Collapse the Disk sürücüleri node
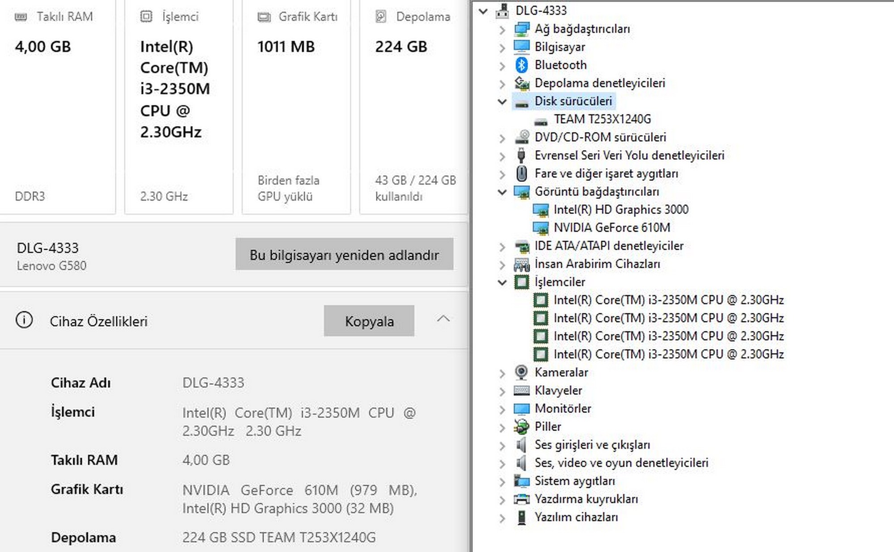Screen dimensions: 894x552 click(x=502, y=101)
